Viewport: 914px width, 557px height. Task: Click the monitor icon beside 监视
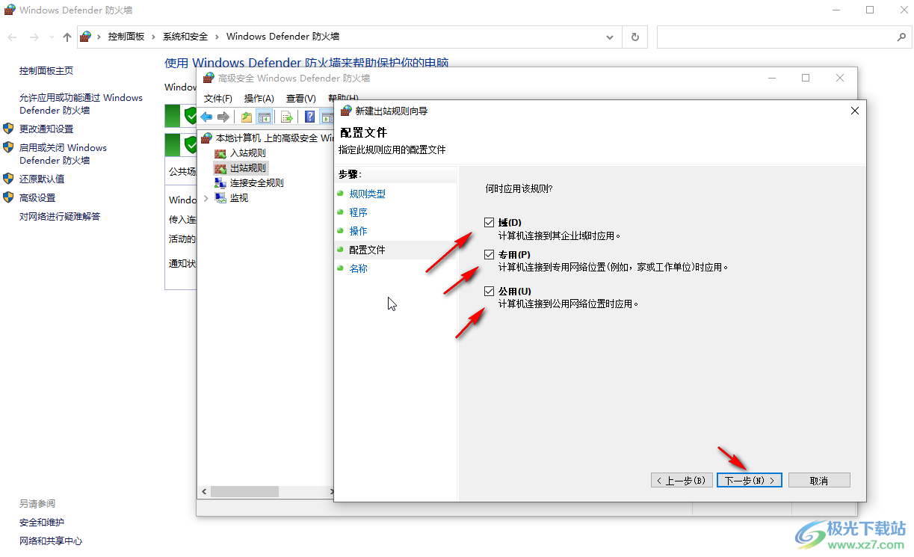pyautogui.click(x=220, y=198)
